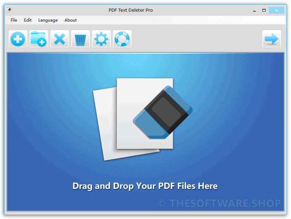The image size is (291, 219).
Task: Open the About menu
Action: [70, 20]
